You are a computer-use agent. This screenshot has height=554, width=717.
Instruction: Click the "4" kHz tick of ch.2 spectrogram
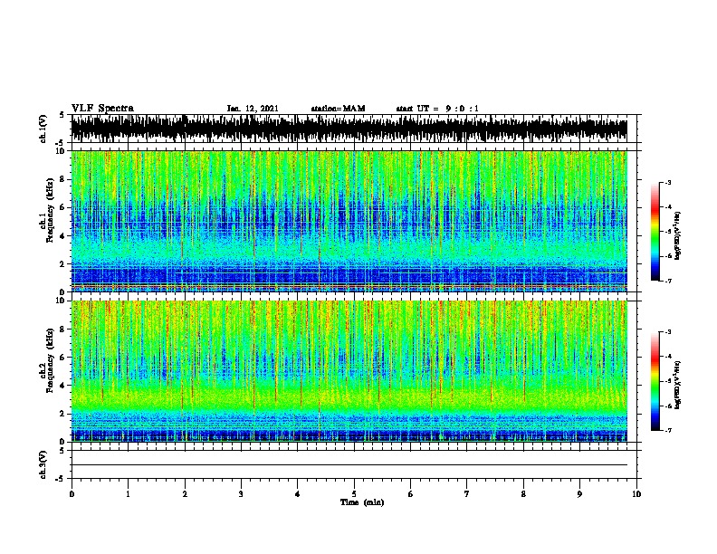pos(63,386)
